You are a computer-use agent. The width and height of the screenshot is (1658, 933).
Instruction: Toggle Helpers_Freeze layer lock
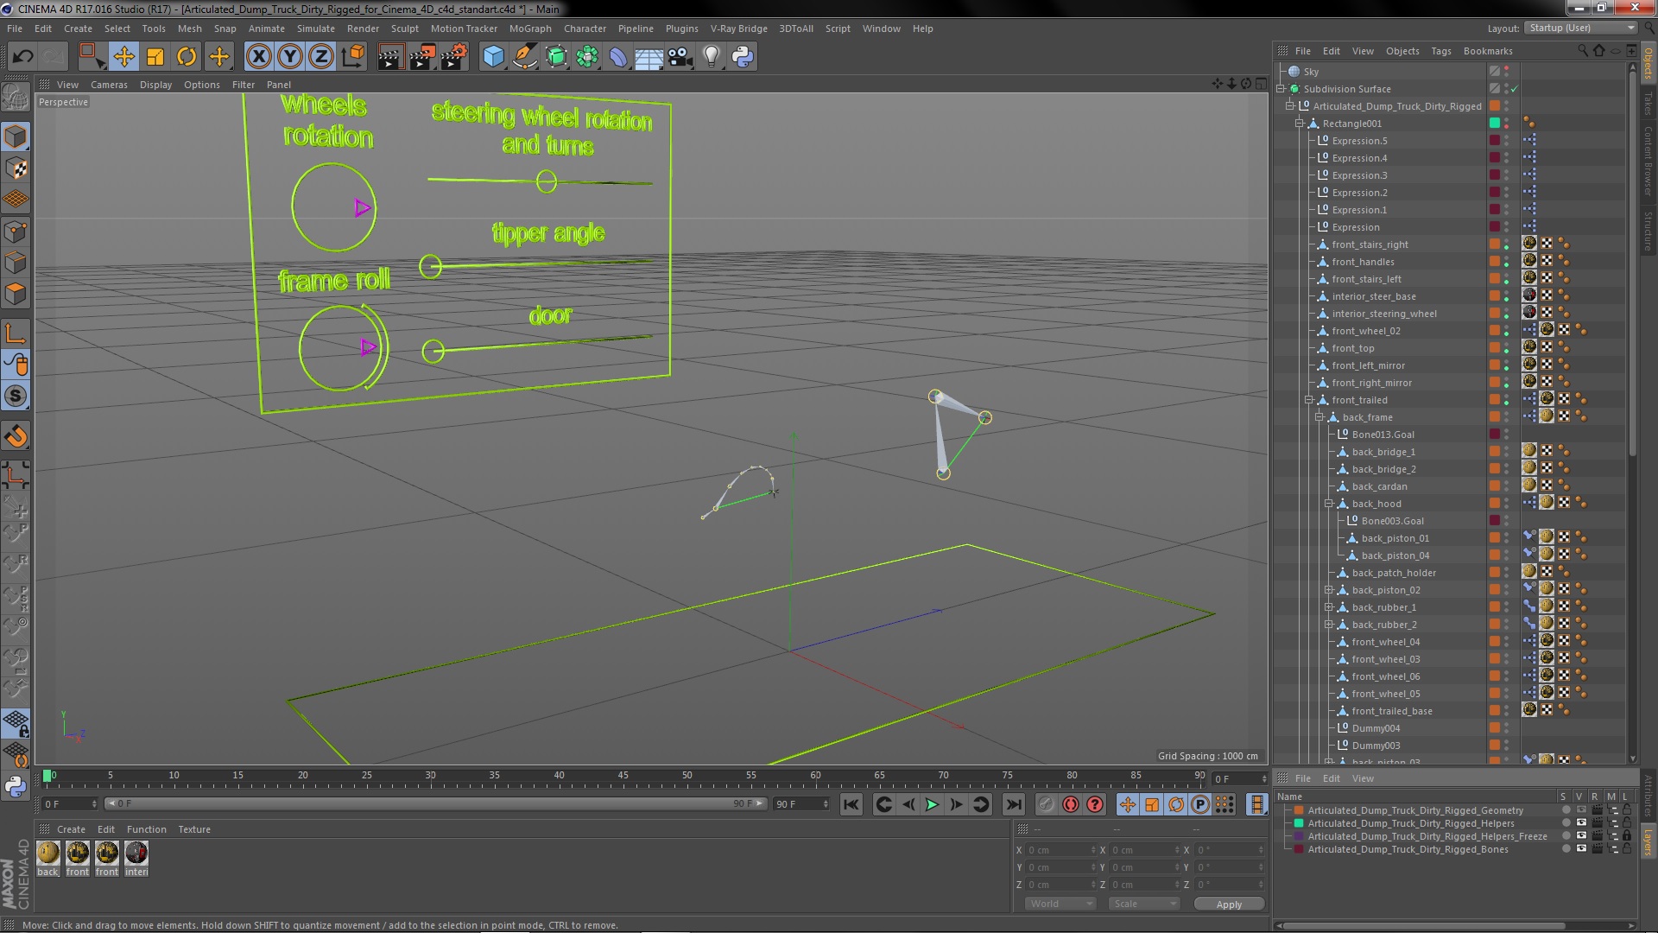(1627, 836)
